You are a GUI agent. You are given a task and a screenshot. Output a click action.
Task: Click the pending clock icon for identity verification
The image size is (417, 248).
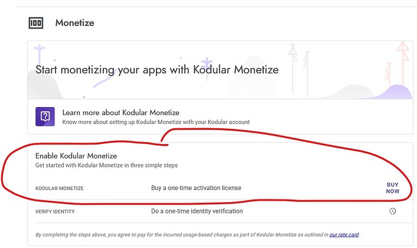tap(392, 211)
